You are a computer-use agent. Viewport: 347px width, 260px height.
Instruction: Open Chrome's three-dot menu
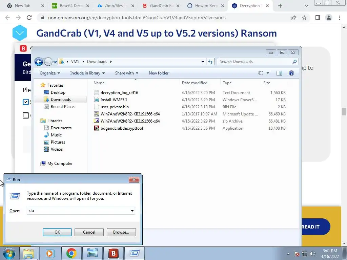(340, 18)
